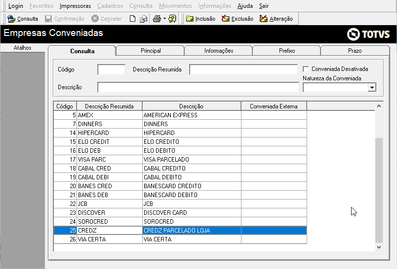397x269 pixels.
Task: Select the Consulta tab
Action: [x=82, y=51]
